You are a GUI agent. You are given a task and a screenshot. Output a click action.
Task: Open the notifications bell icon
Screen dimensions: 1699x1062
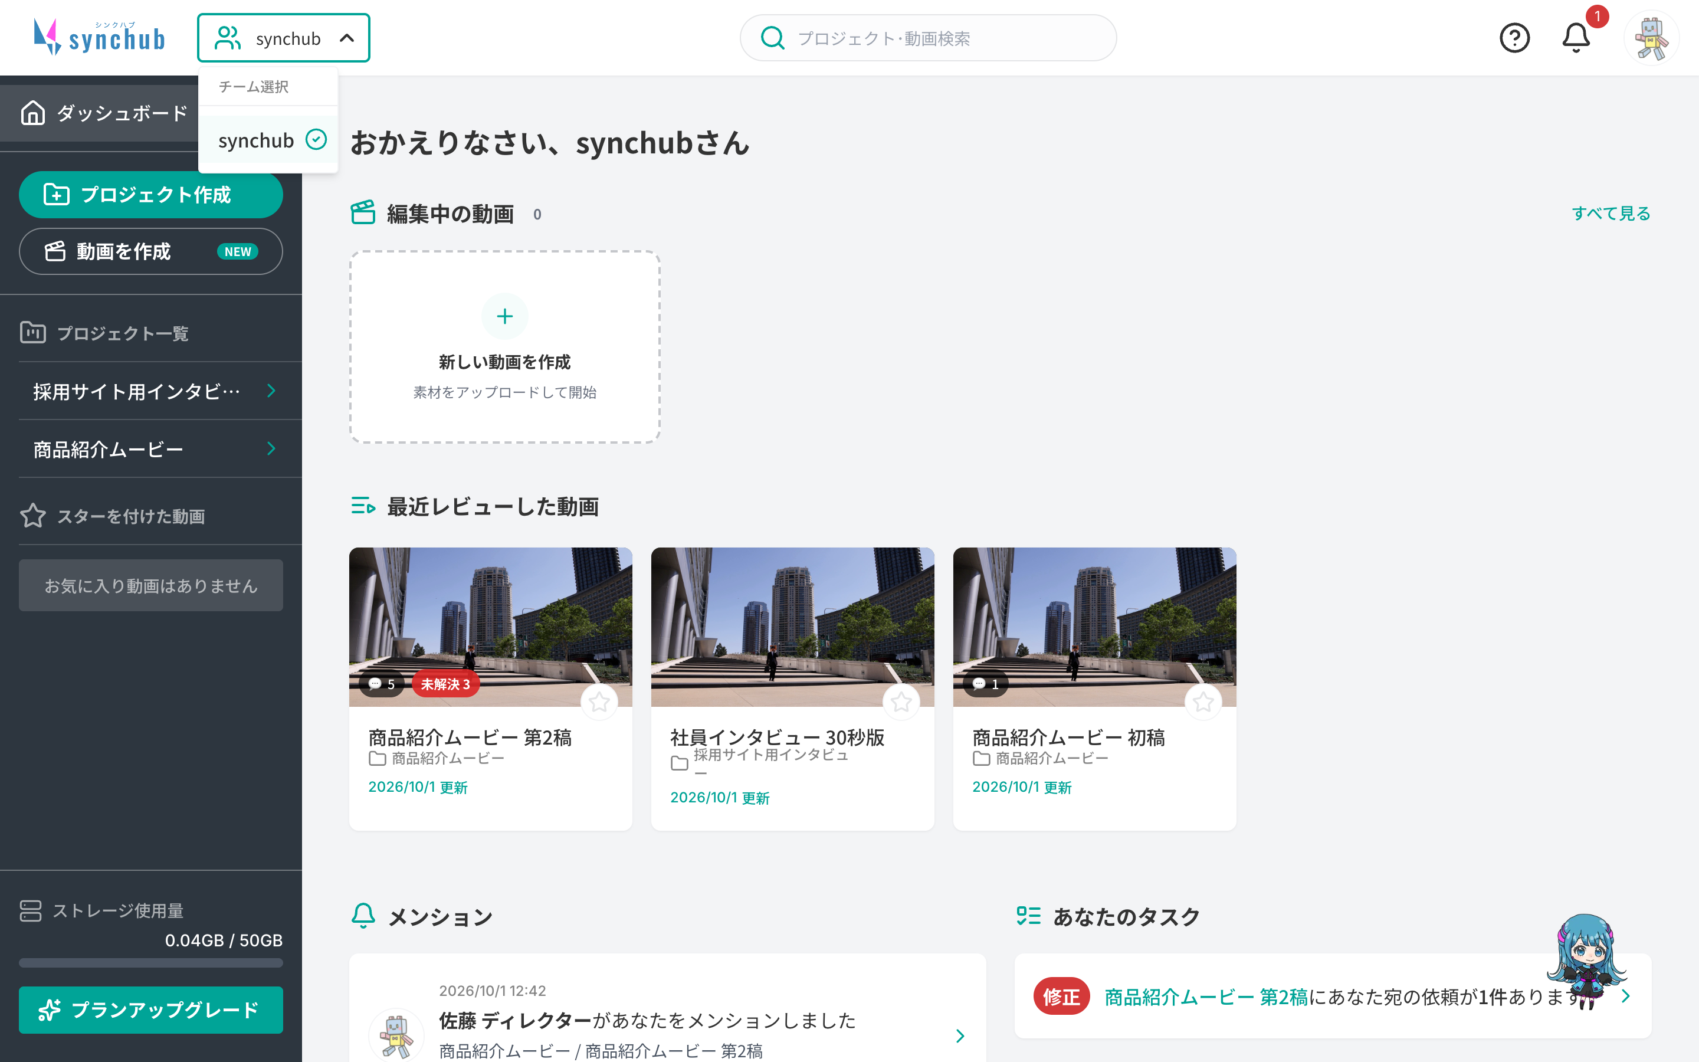click(x=1576, y=38)
